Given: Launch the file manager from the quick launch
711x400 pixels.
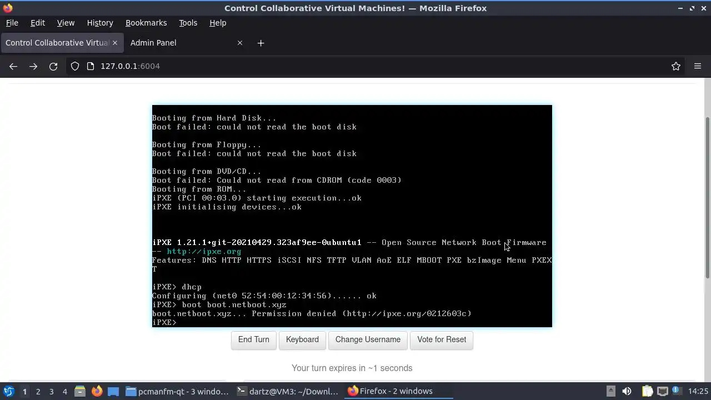Looking at the screenshot, I should (80, 391).
